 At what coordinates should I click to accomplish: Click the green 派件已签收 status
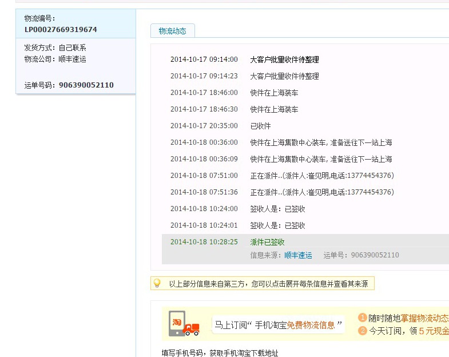(267, 242)
